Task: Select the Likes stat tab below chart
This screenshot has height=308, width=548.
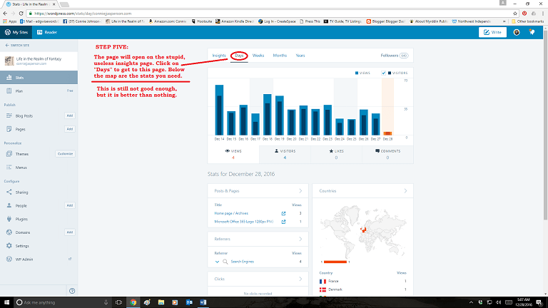Action: [x=336, y=153]
